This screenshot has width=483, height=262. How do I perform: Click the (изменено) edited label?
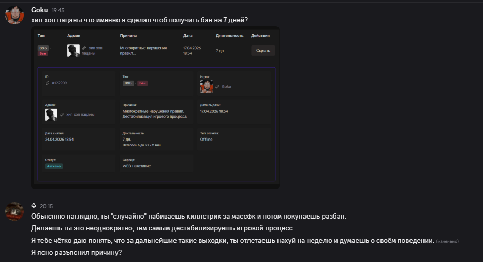click(447, 241)
